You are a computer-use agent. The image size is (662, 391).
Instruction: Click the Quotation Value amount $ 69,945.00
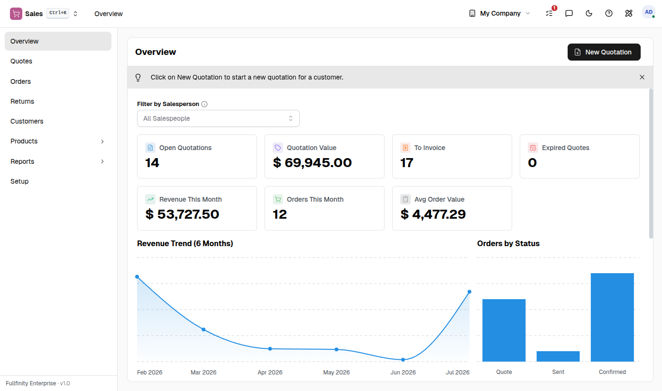[313, 163]
